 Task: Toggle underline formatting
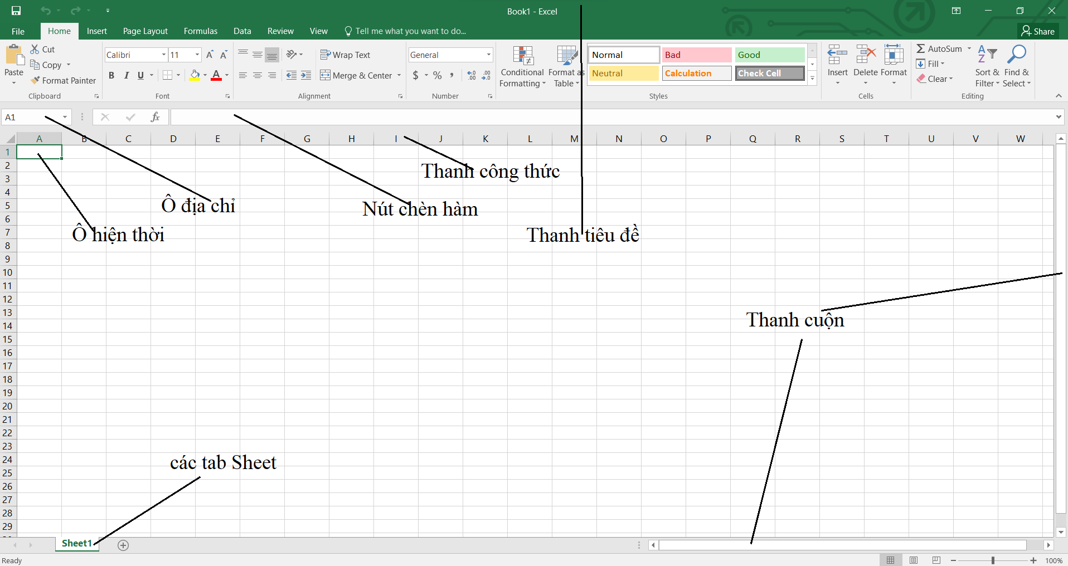click(x=140, y=75)
